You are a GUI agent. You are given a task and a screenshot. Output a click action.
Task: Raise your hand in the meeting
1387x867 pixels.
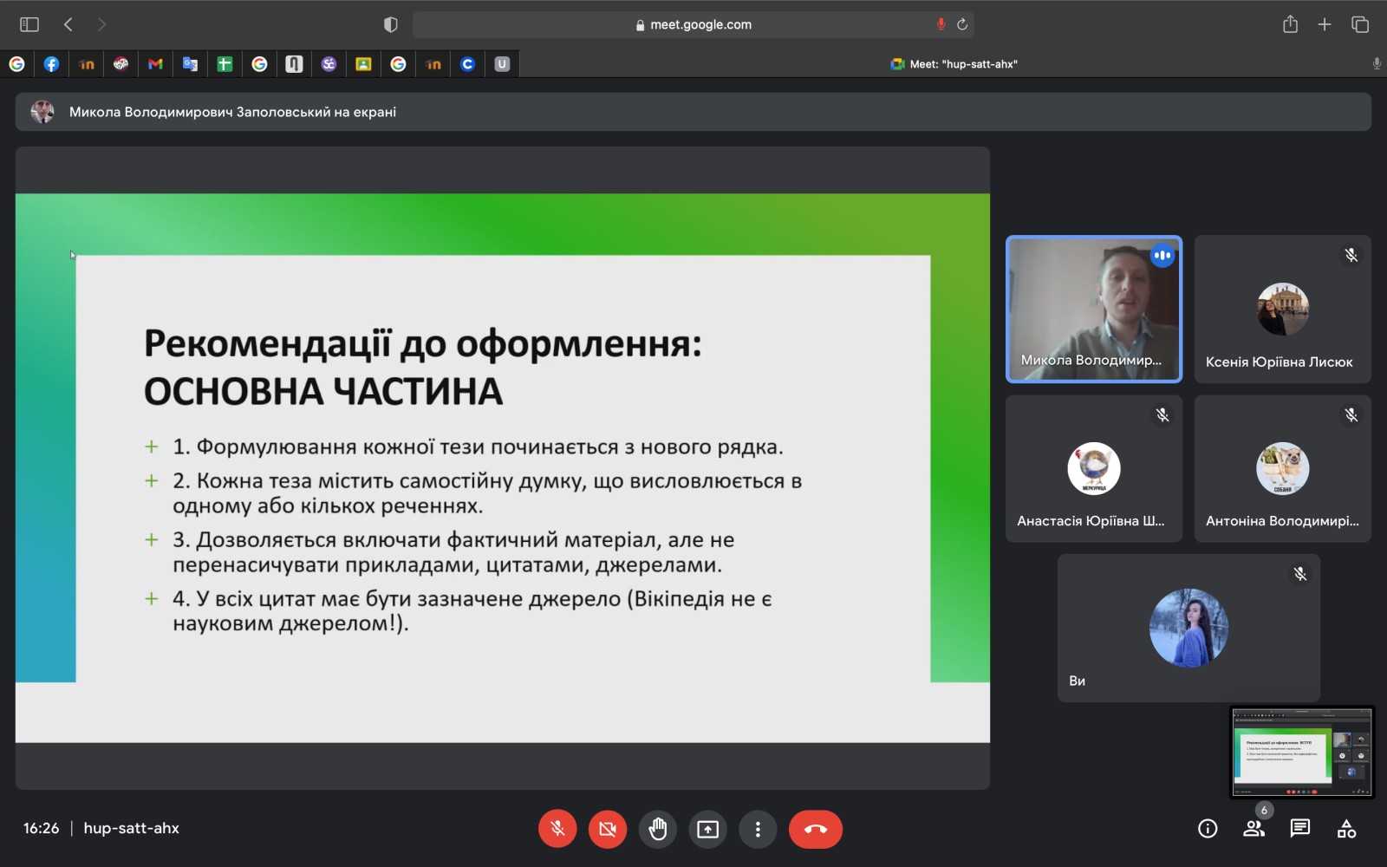coord(658,829)
